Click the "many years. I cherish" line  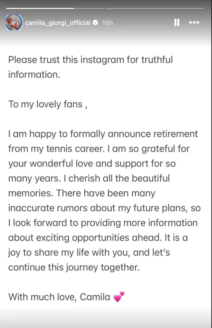(89, 178)
